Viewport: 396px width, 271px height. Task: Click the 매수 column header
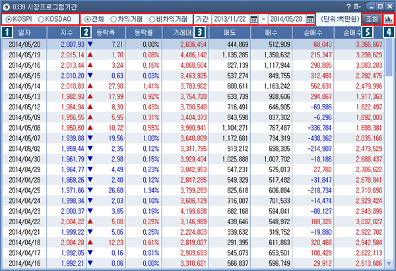coord(272,32)
